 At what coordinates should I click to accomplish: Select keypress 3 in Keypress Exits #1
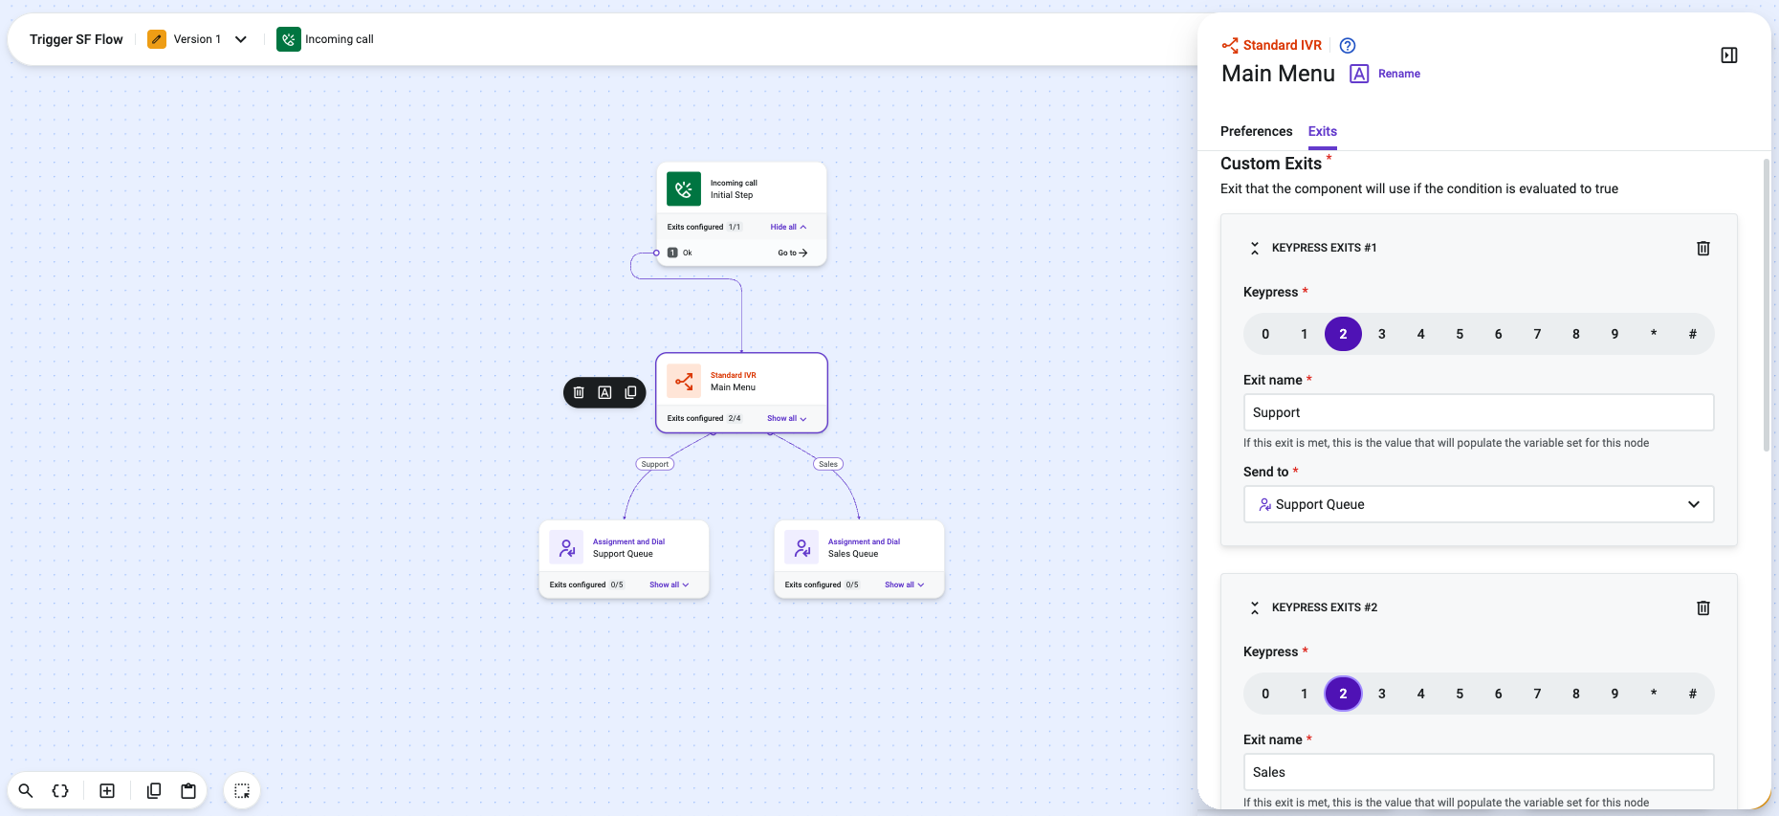(1382, 334)
